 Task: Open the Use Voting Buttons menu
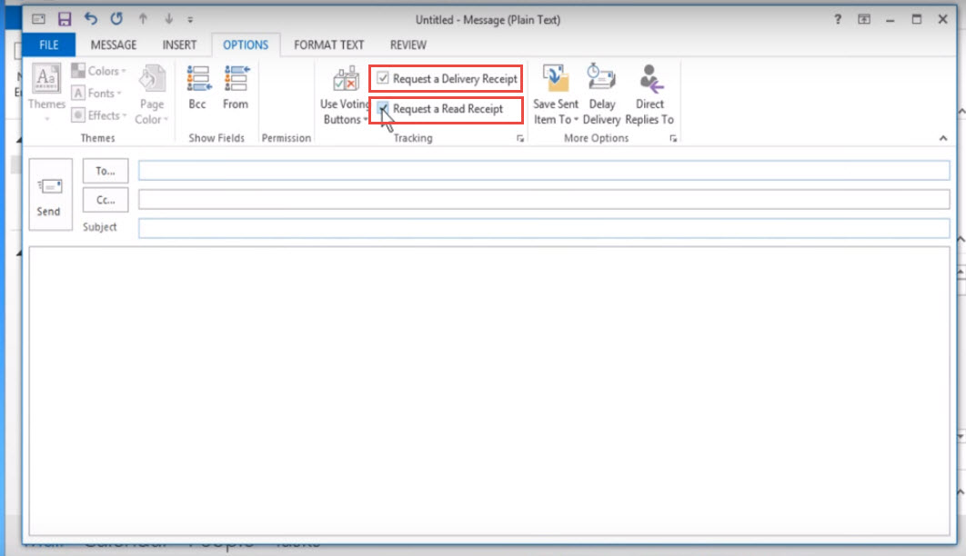click(345, 95)
